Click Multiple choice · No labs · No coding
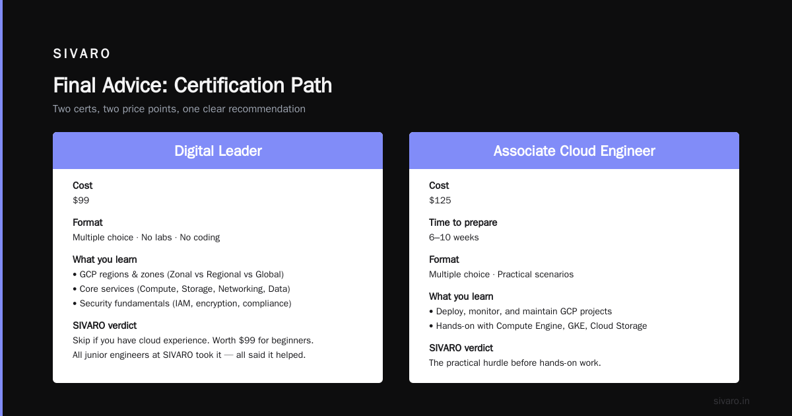 (x=146, y=237)
